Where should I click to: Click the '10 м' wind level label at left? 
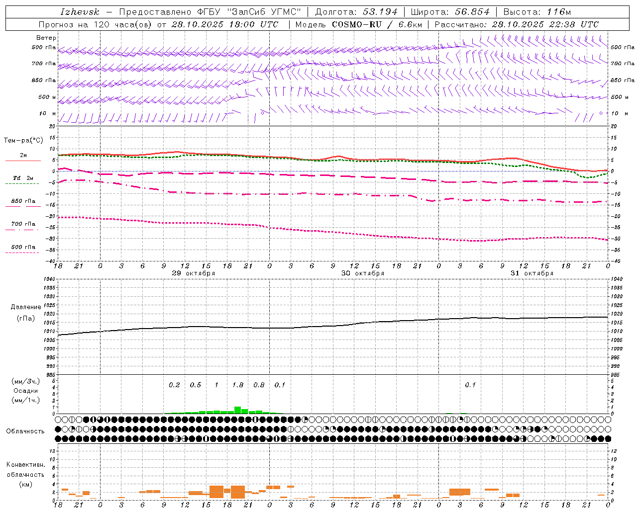click(x=48, y=113)
